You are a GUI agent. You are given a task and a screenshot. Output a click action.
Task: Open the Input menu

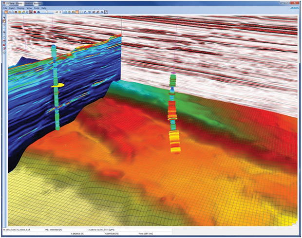[x=12, y=8]
